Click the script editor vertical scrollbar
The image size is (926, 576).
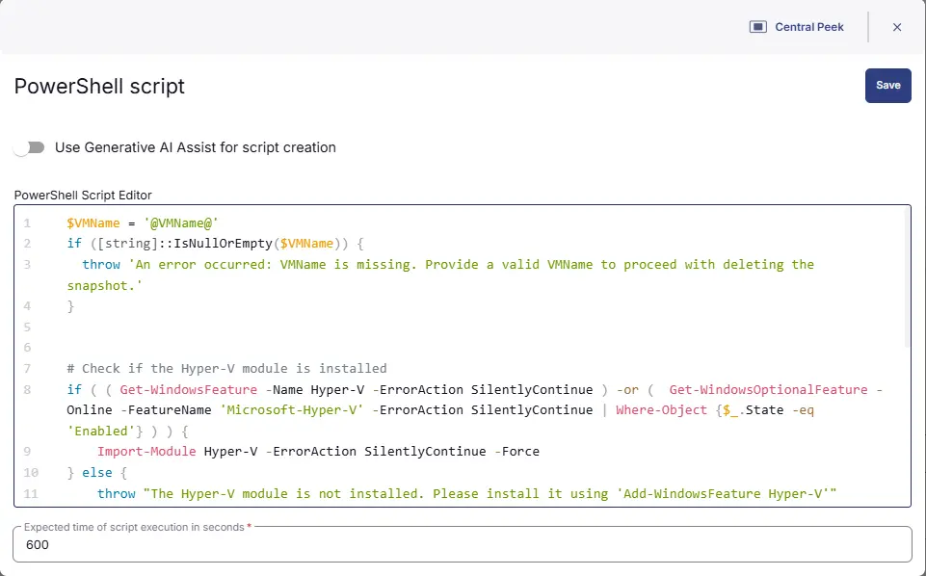pyautogui.click(x=907, y=279)
